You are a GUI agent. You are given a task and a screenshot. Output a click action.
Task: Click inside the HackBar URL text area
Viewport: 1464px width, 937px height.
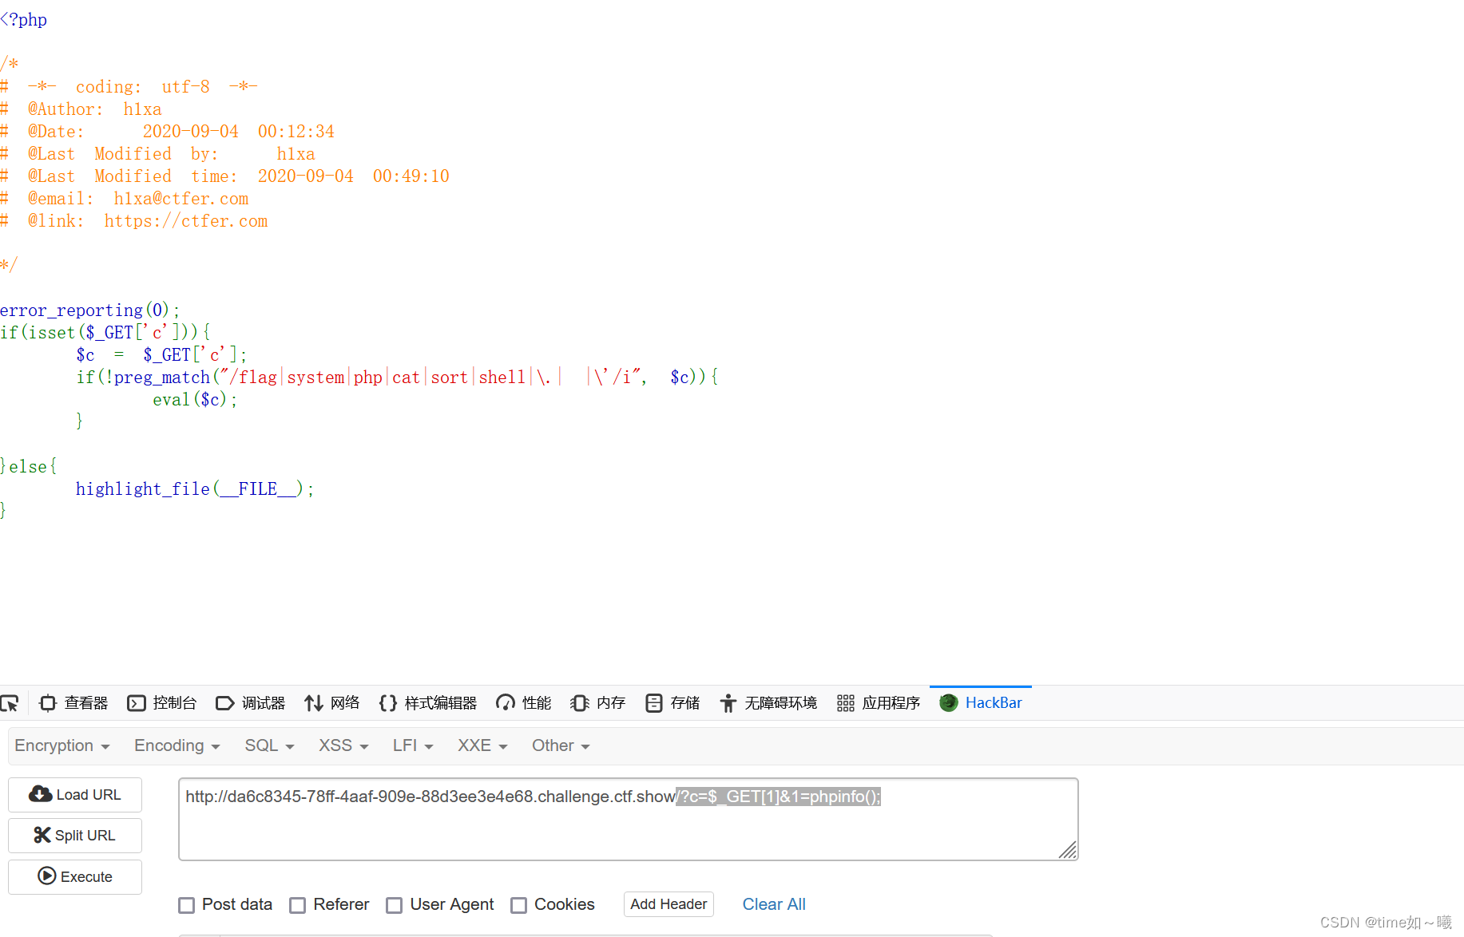pyautogui.click(x=629, y=820)
